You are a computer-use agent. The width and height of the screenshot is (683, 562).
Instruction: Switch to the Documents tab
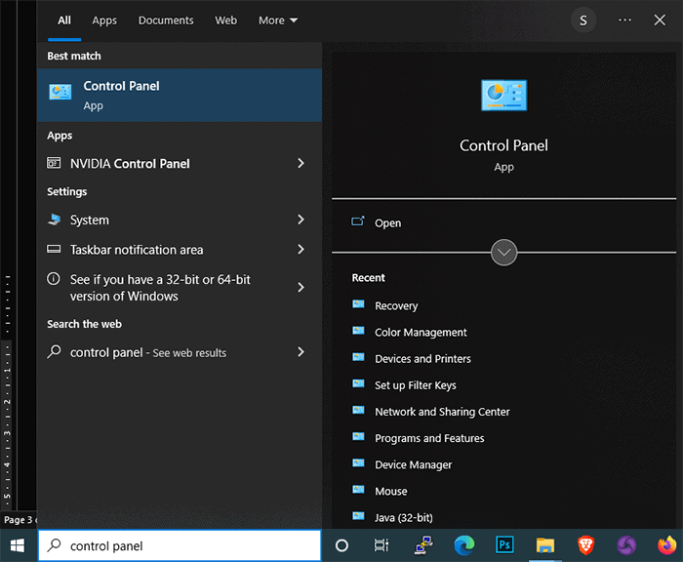(166, 20)
